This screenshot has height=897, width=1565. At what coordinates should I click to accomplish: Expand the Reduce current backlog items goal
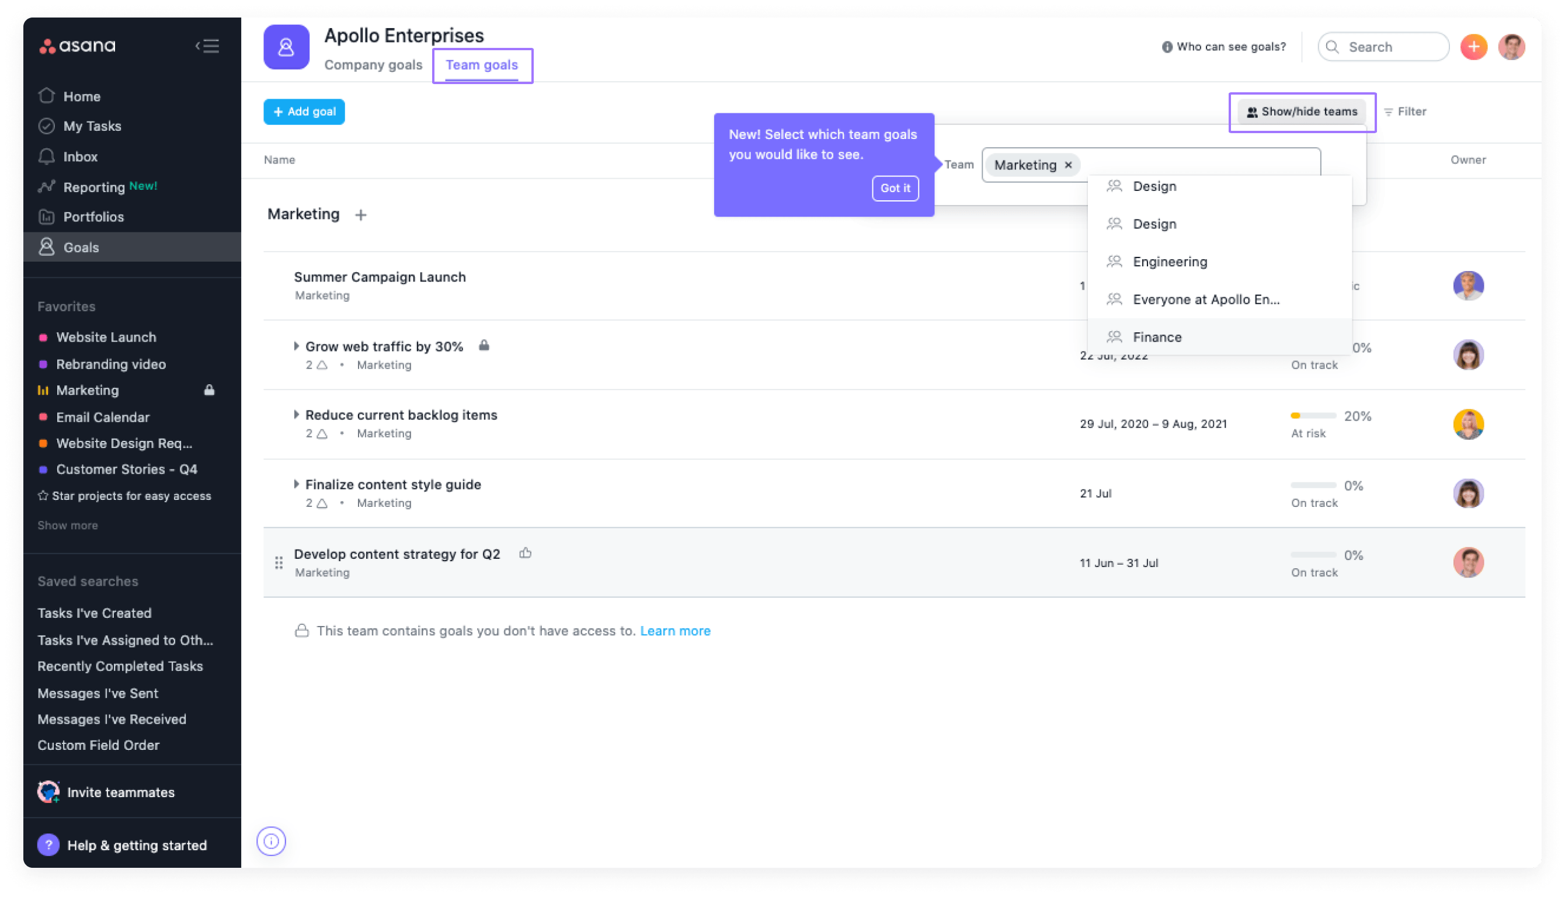pyautogui.click(x=296, y=415)
